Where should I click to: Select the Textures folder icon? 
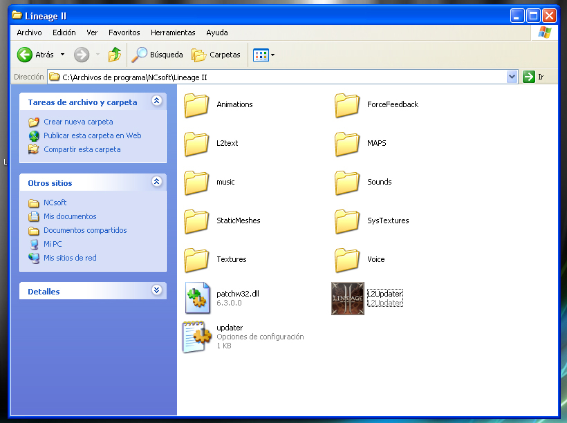point(196,260)
